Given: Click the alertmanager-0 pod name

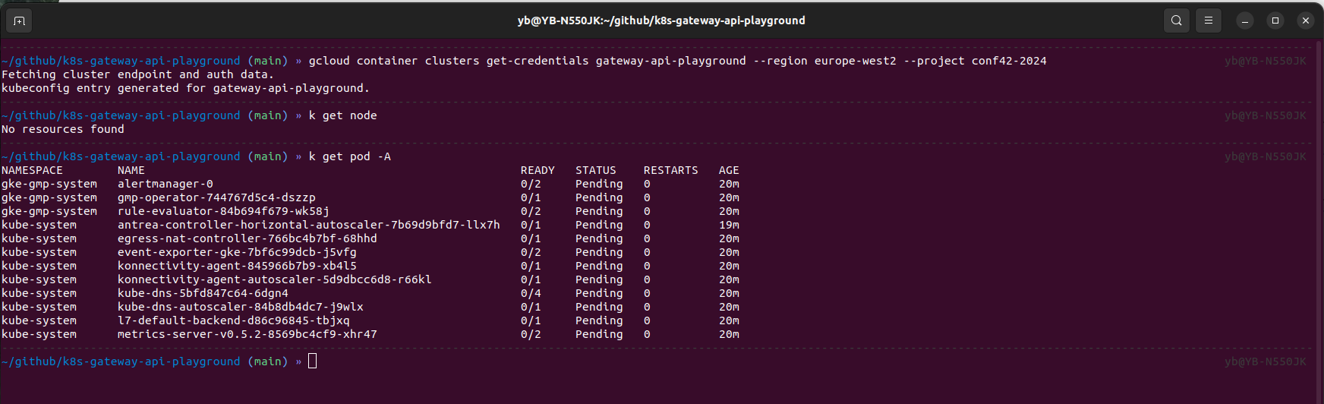Looking at the screenshot, I should 165,184.
